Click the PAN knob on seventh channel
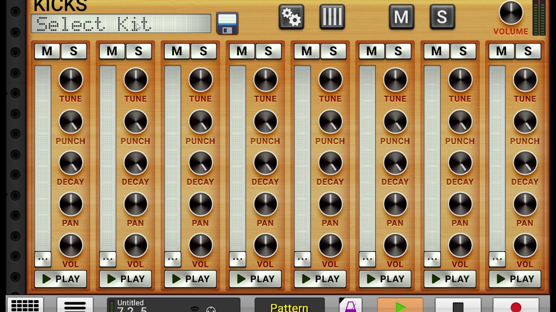556x312 pixels. click(460, 204)
